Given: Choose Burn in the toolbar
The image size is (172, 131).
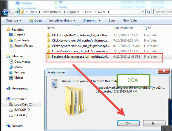Looking at the screenshot, I should 112,20.
